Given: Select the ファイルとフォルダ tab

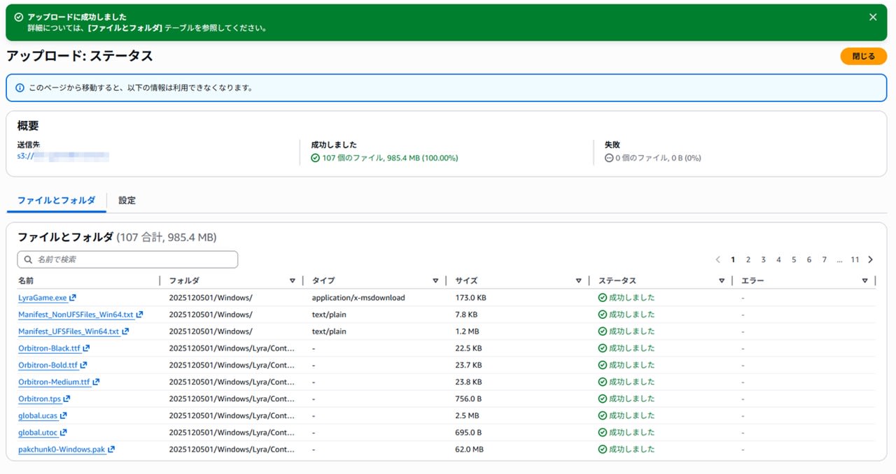Looking at the screenshot, I should pyautogui.click(x=56, y=201).
